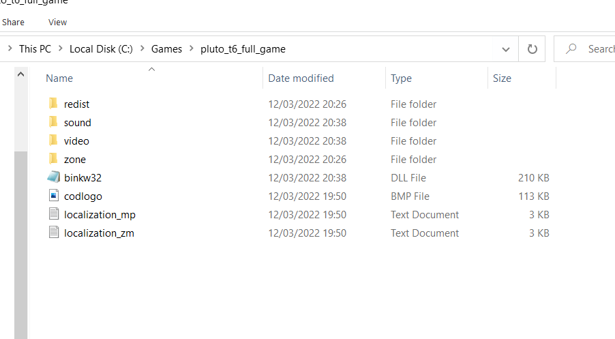The image size is (615, 339).
Task: Select the video folder name
Action: (76, 141)
